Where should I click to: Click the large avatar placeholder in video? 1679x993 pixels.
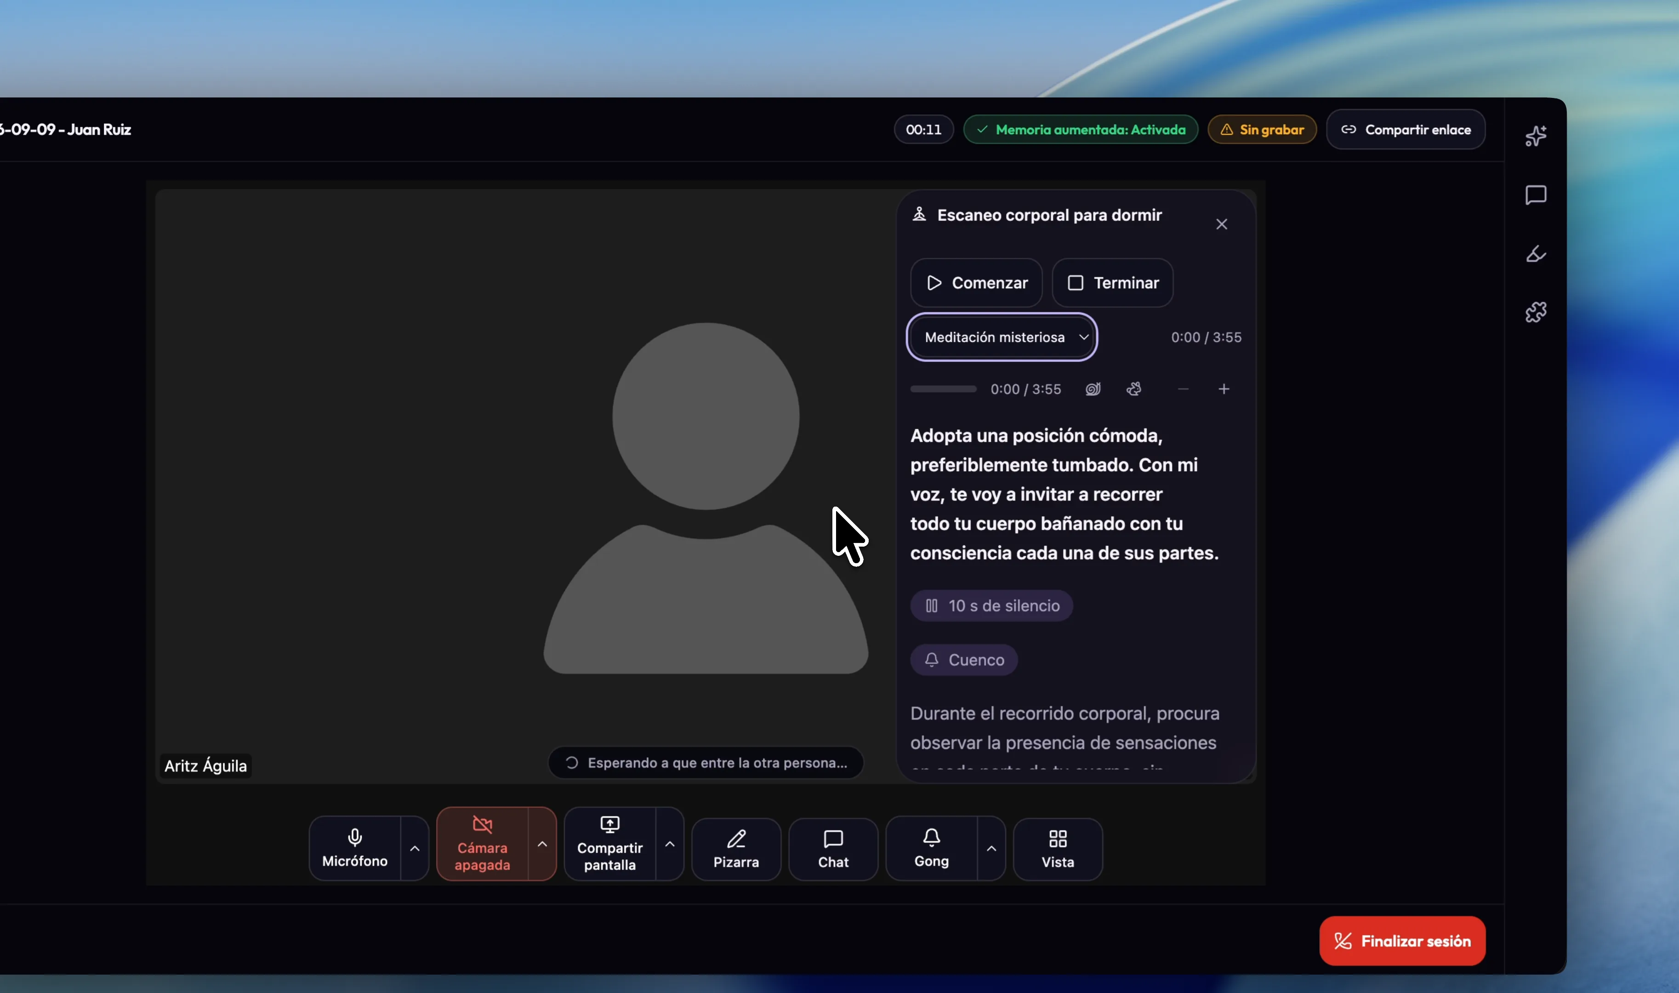coord(706,498)
